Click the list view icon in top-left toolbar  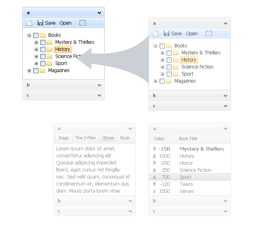[83, 23]
